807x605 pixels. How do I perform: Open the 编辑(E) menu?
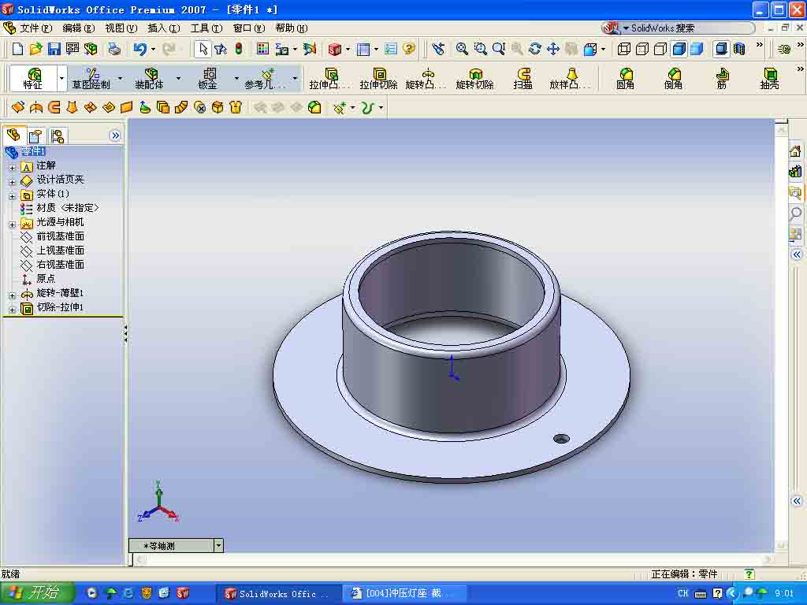(79, 28)
